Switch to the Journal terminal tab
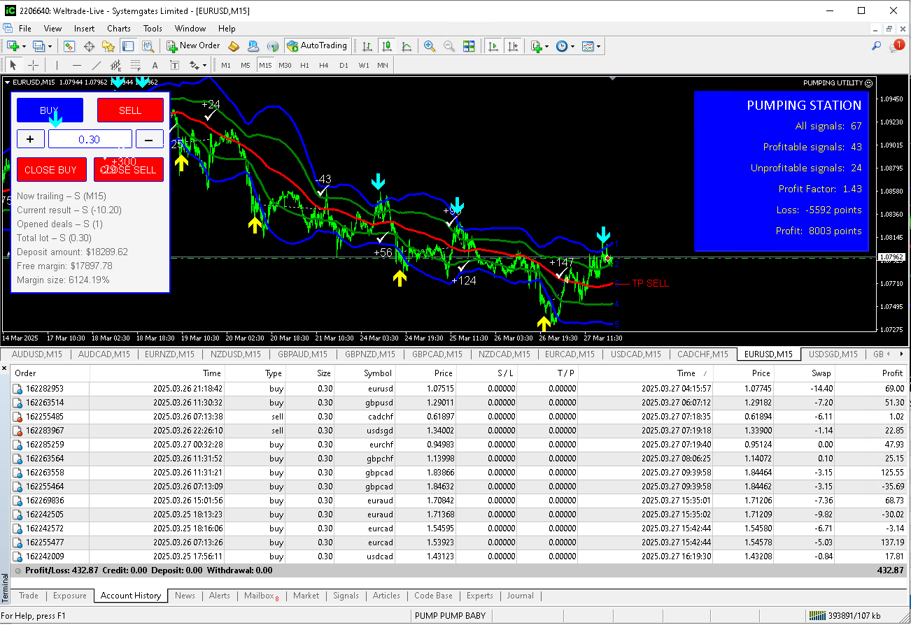 pyautogui.click(x=520, y=596)
